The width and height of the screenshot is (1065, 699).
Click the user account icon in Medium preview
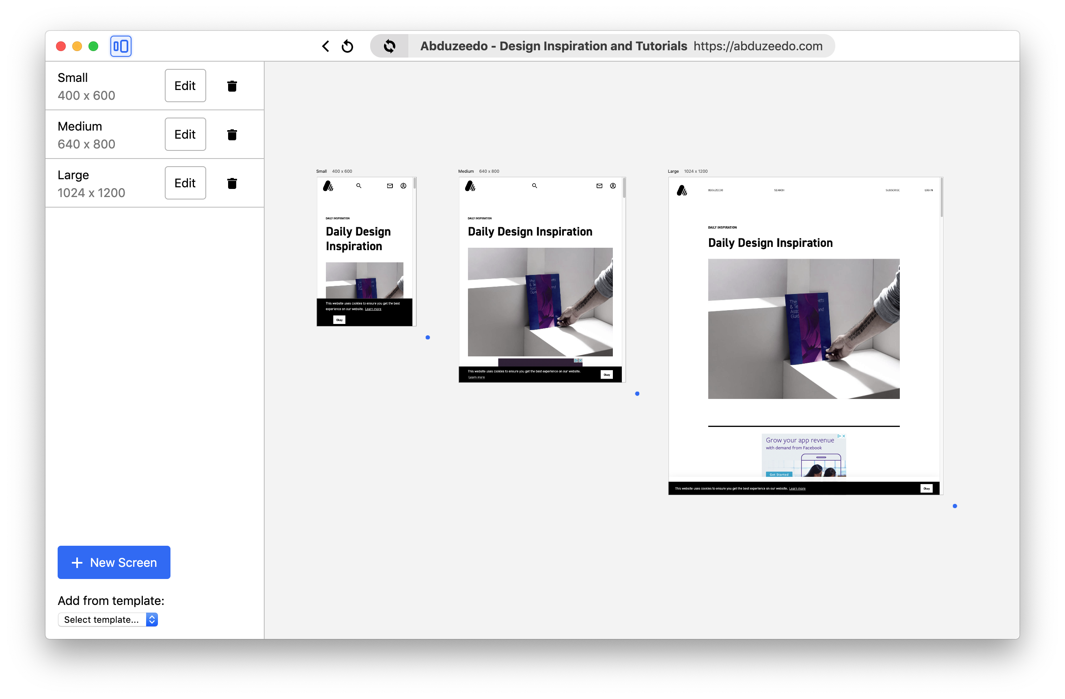point(612,186)
